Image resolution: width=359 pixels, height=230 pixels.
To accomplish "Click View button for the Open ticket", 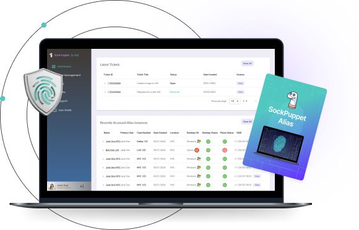I will [x=240, y=83].
